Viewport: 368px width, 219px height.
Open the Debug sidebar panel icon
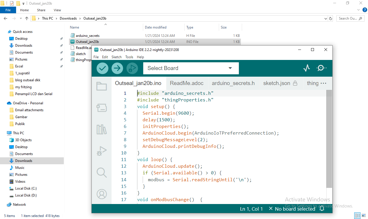tap(101, 151)
